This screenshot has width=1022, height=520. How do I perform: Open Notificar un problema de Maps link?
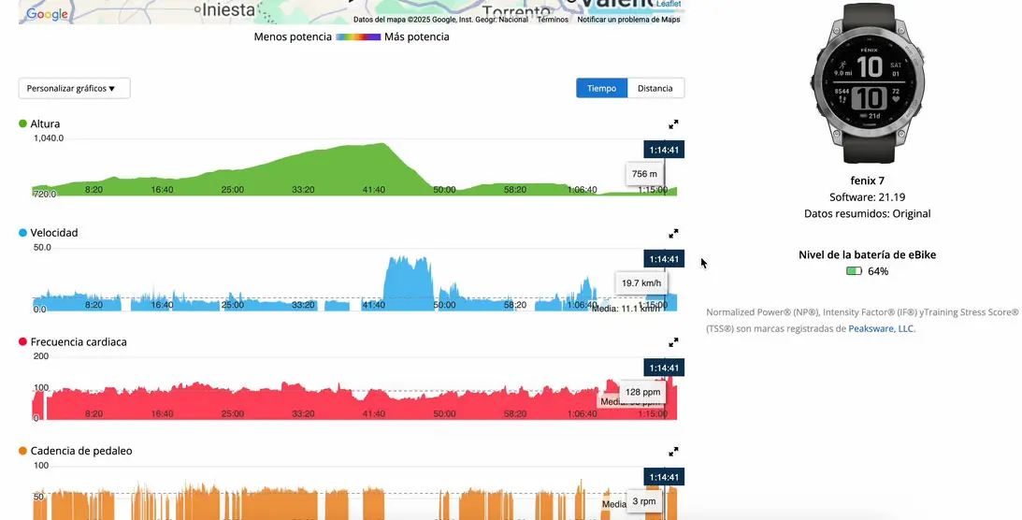[628, 20]
